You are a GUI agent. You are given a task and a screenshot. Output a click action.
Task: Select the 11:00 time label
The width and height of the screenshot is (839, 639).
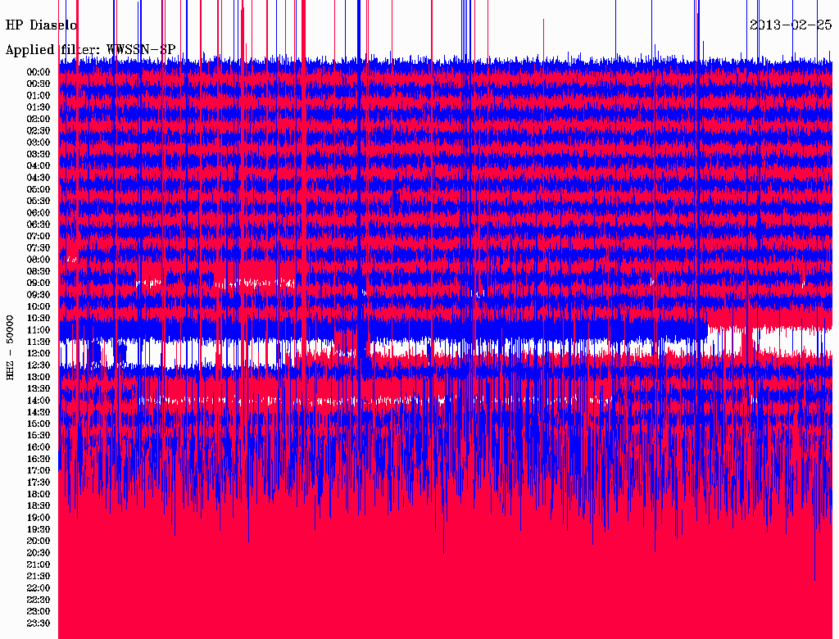pyautogui.click(x=39, y=330)
